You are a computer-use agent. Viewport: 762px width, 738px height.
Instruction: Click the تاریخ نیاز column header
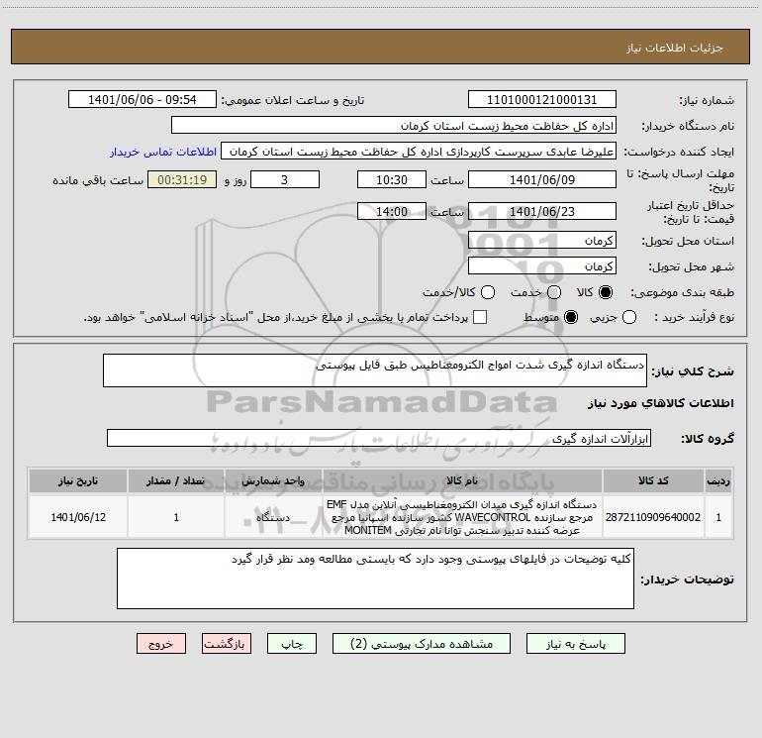78,480
